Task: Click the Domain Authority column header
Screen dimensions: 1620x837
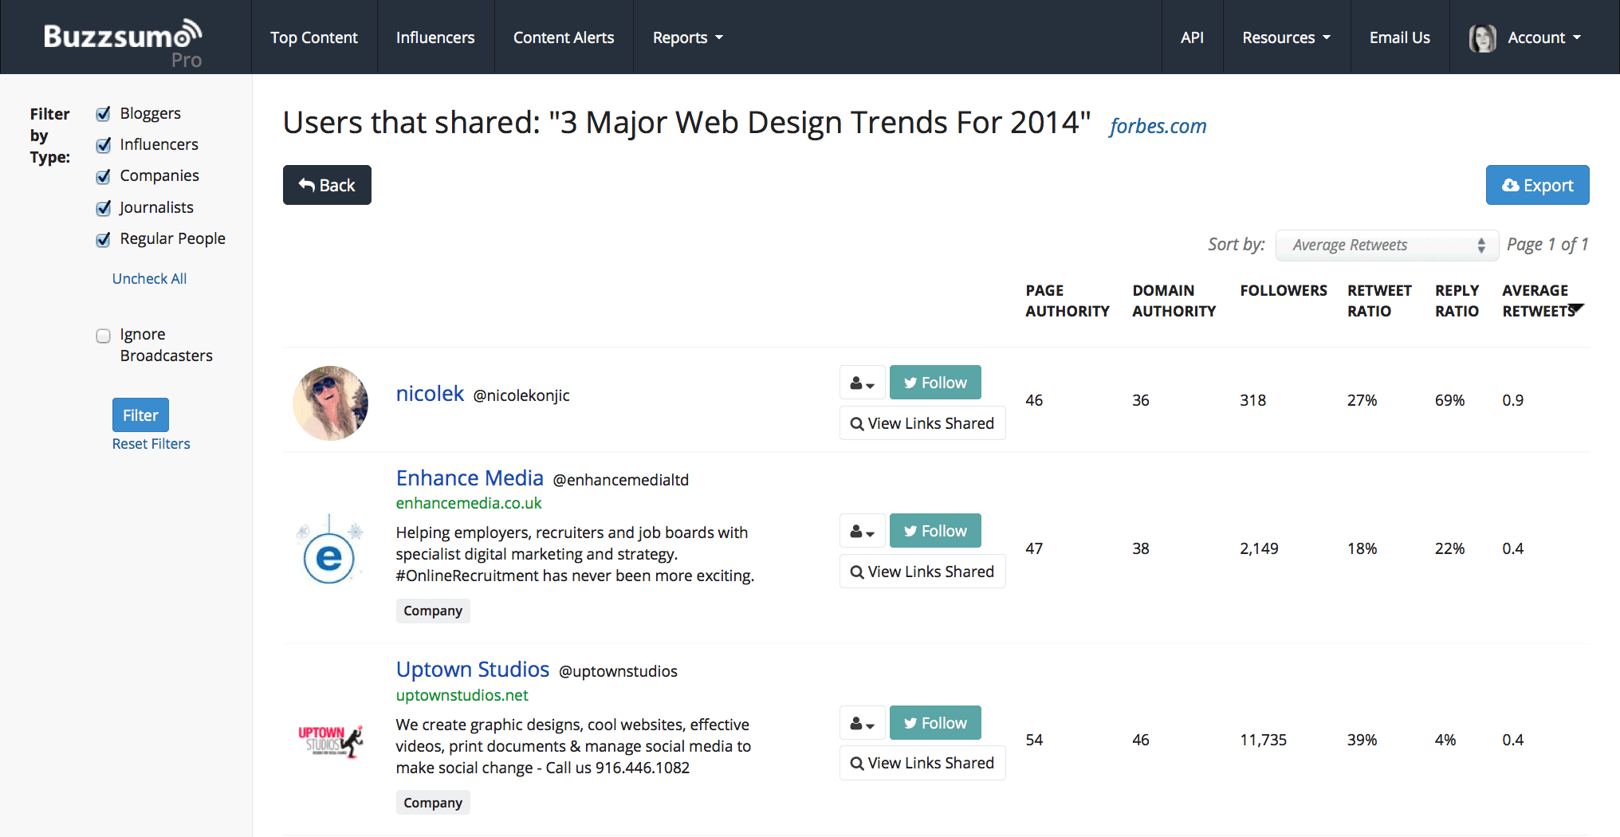Action: click(x=1174, y=301)
